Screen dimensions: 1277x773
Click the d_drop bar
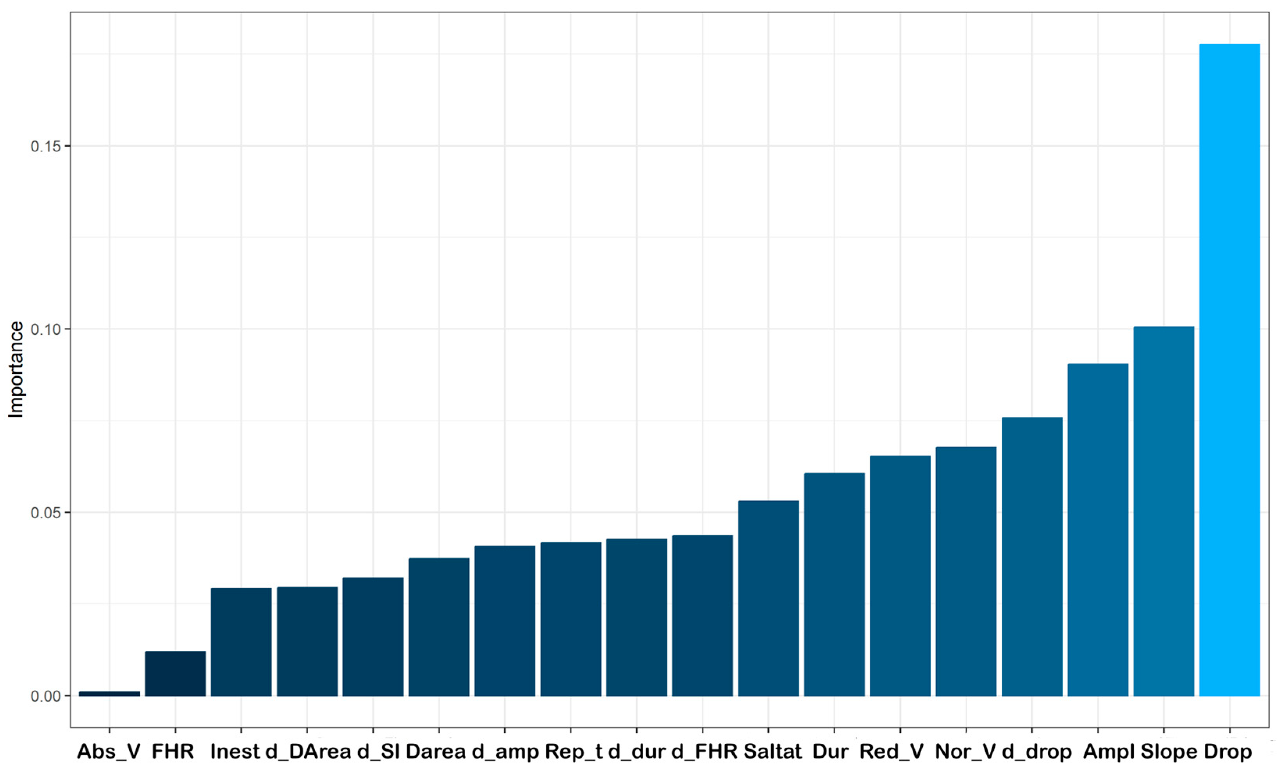[1032, 556]
